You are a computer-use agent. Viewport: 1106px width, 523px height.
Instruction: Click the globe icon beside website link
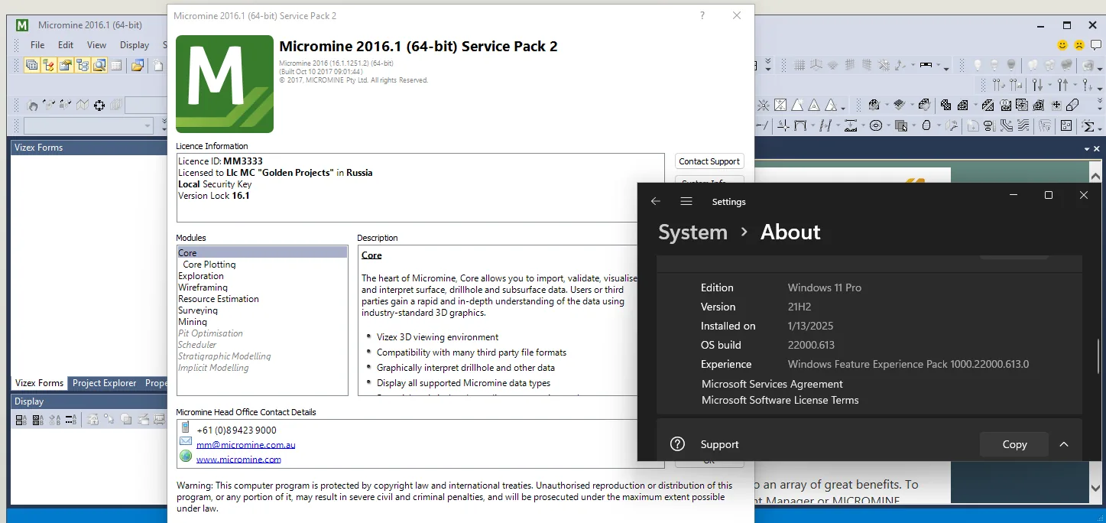pos(185,456)
